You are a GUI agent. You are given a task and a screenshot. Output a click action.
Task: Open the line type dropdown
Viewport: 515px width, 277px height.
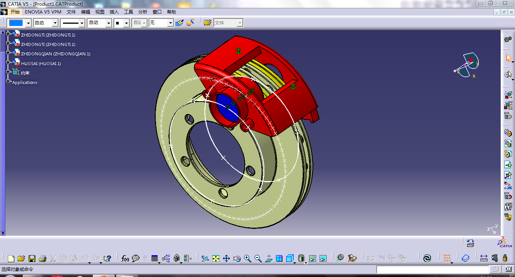[82, 23]
